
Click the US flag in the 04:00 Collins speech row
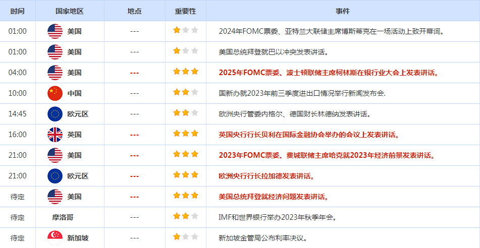(55, 73)
